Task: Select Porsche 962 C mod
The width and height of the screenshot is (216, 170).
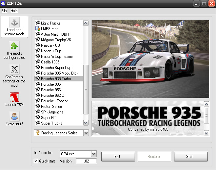Action: pos(59,95)
